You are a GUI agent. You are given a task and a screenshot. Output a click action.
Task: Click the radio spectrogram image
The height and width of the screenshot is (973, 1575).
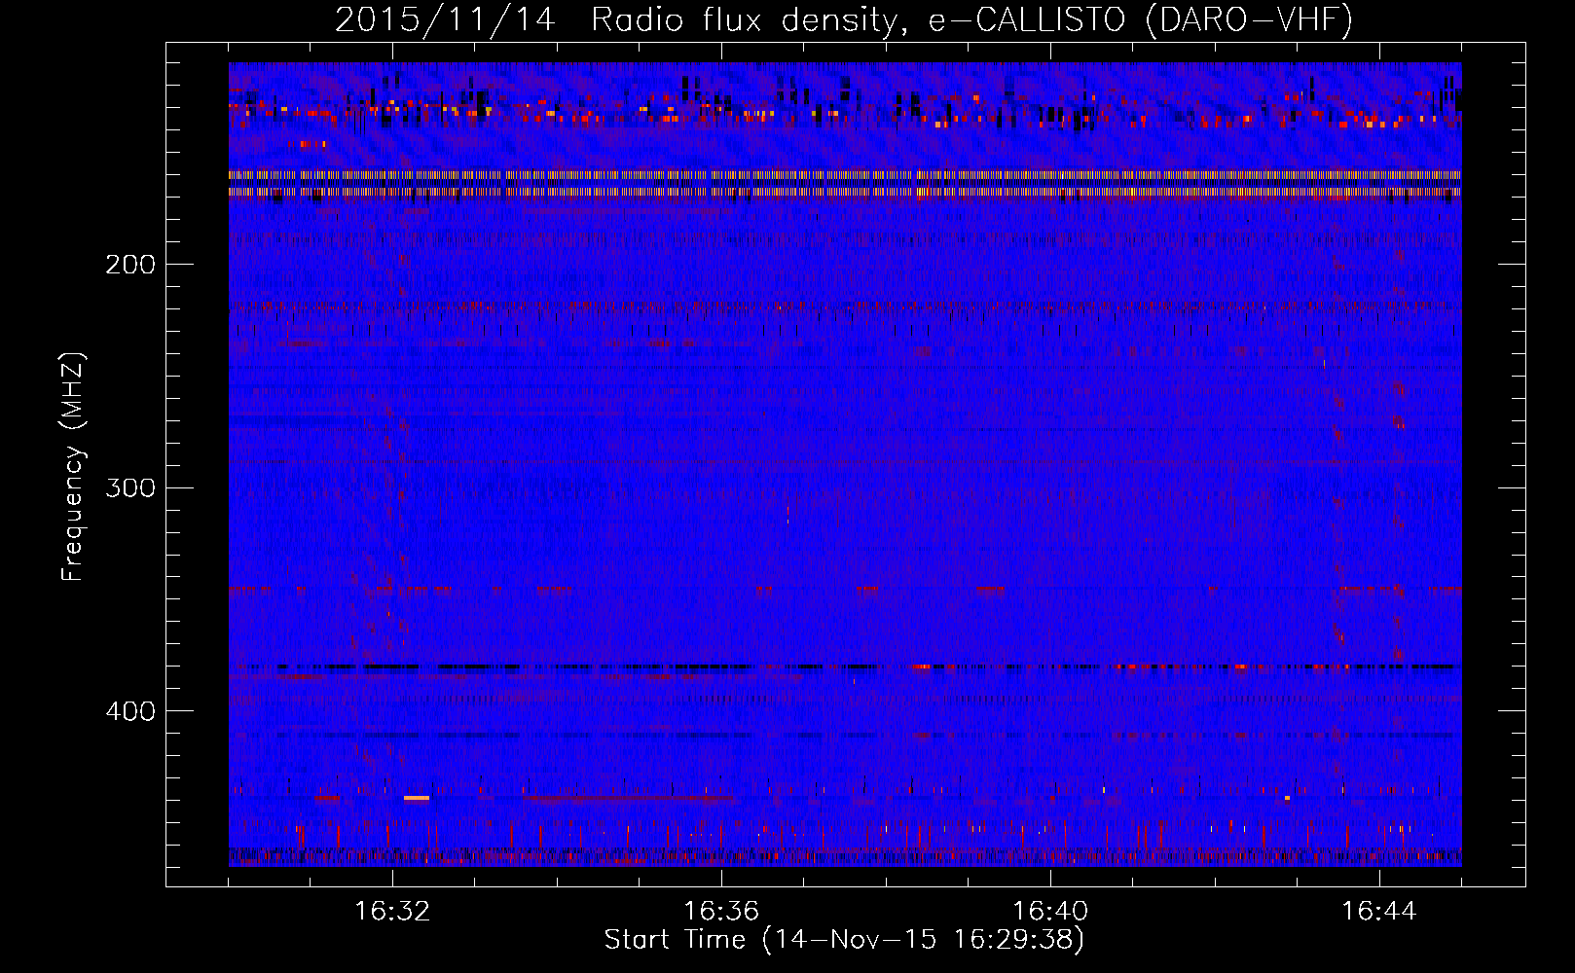pos(845,464)
